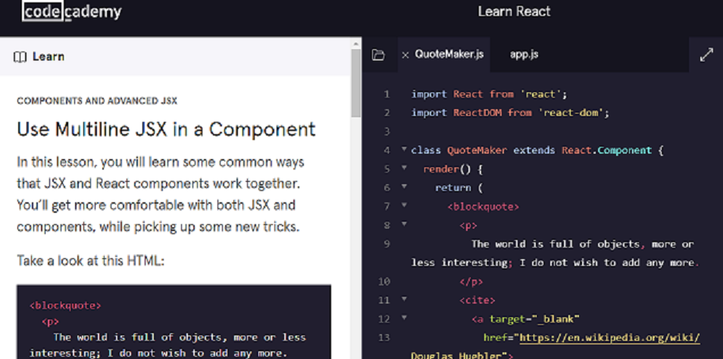723x359 pixels.
Task: Click the Learn React course title
Action: pyautogui.click(x=514, y=11)
